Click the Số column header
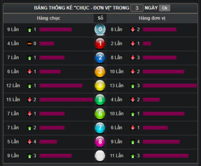Viewport: 201px width, 166px height. click(x=100, y=18)
